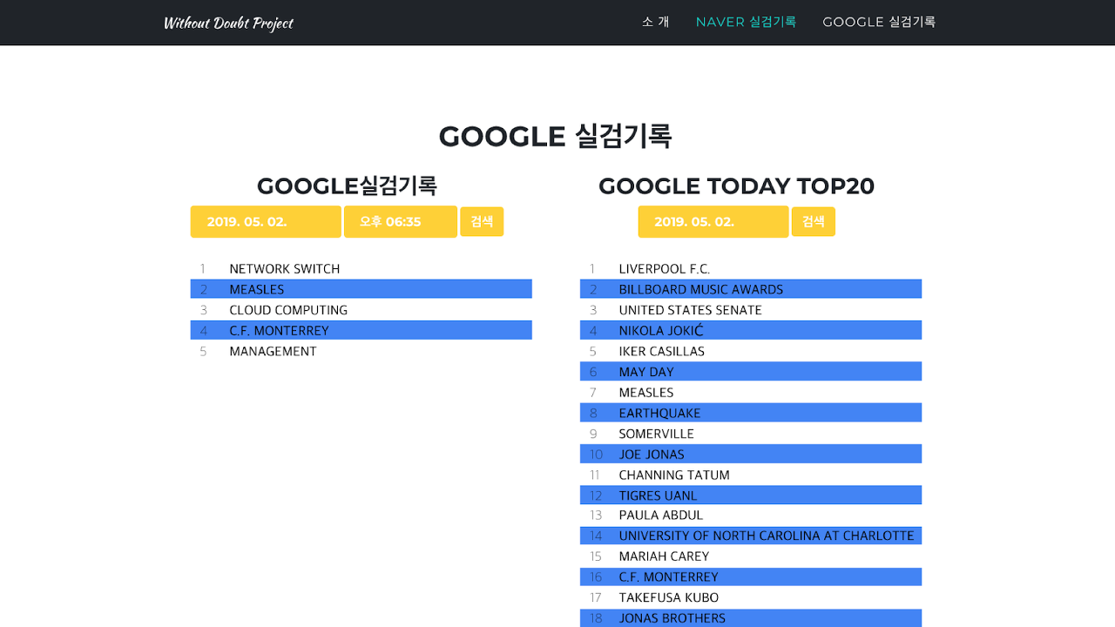Click the GOOGLE TODAY TOP20 heading
Image resolution: width=1115 pixels, height=627 pixels.
(736, 186)
